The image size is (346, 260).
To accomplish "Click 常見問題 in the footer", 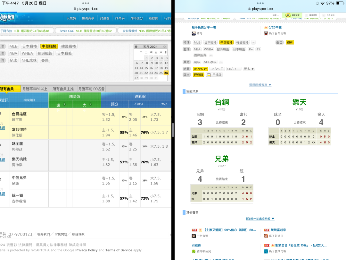I will click(x=61, y=234).
